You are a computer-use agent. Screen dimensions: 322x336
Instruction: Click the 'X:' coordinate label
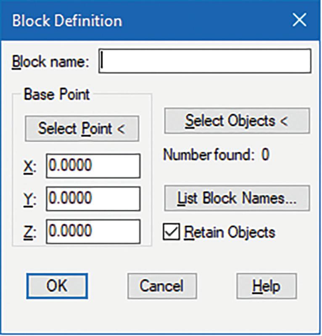29,167
